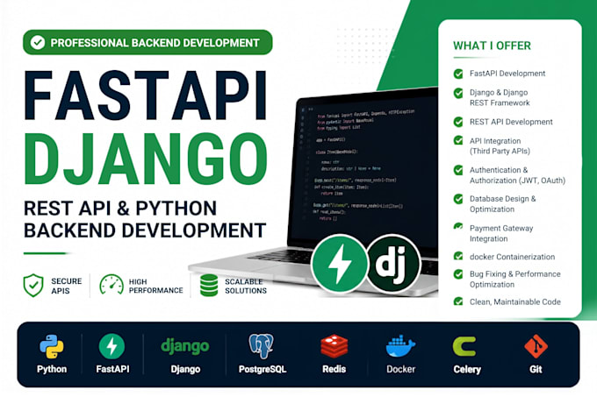Click the SCALABLE SOLUTIONS label
The image size is (597, 397).
click(x=246, y=286)
